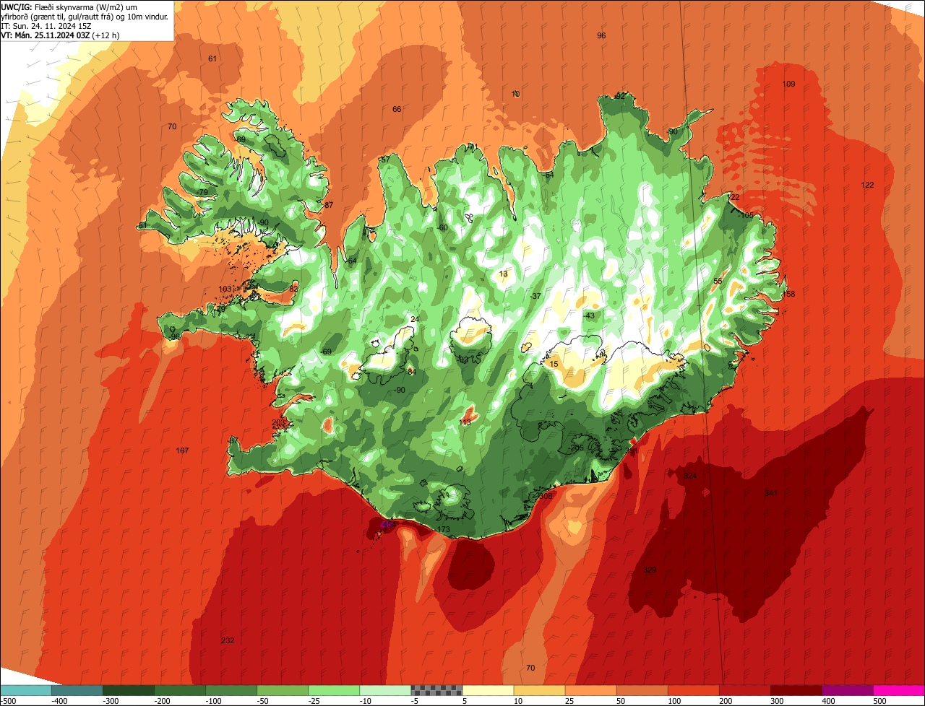The height and width of the screenshot is (706, 925).
Task: Click the flux value 69 in the northern Westfjords
Action: (x=241, y=139)
